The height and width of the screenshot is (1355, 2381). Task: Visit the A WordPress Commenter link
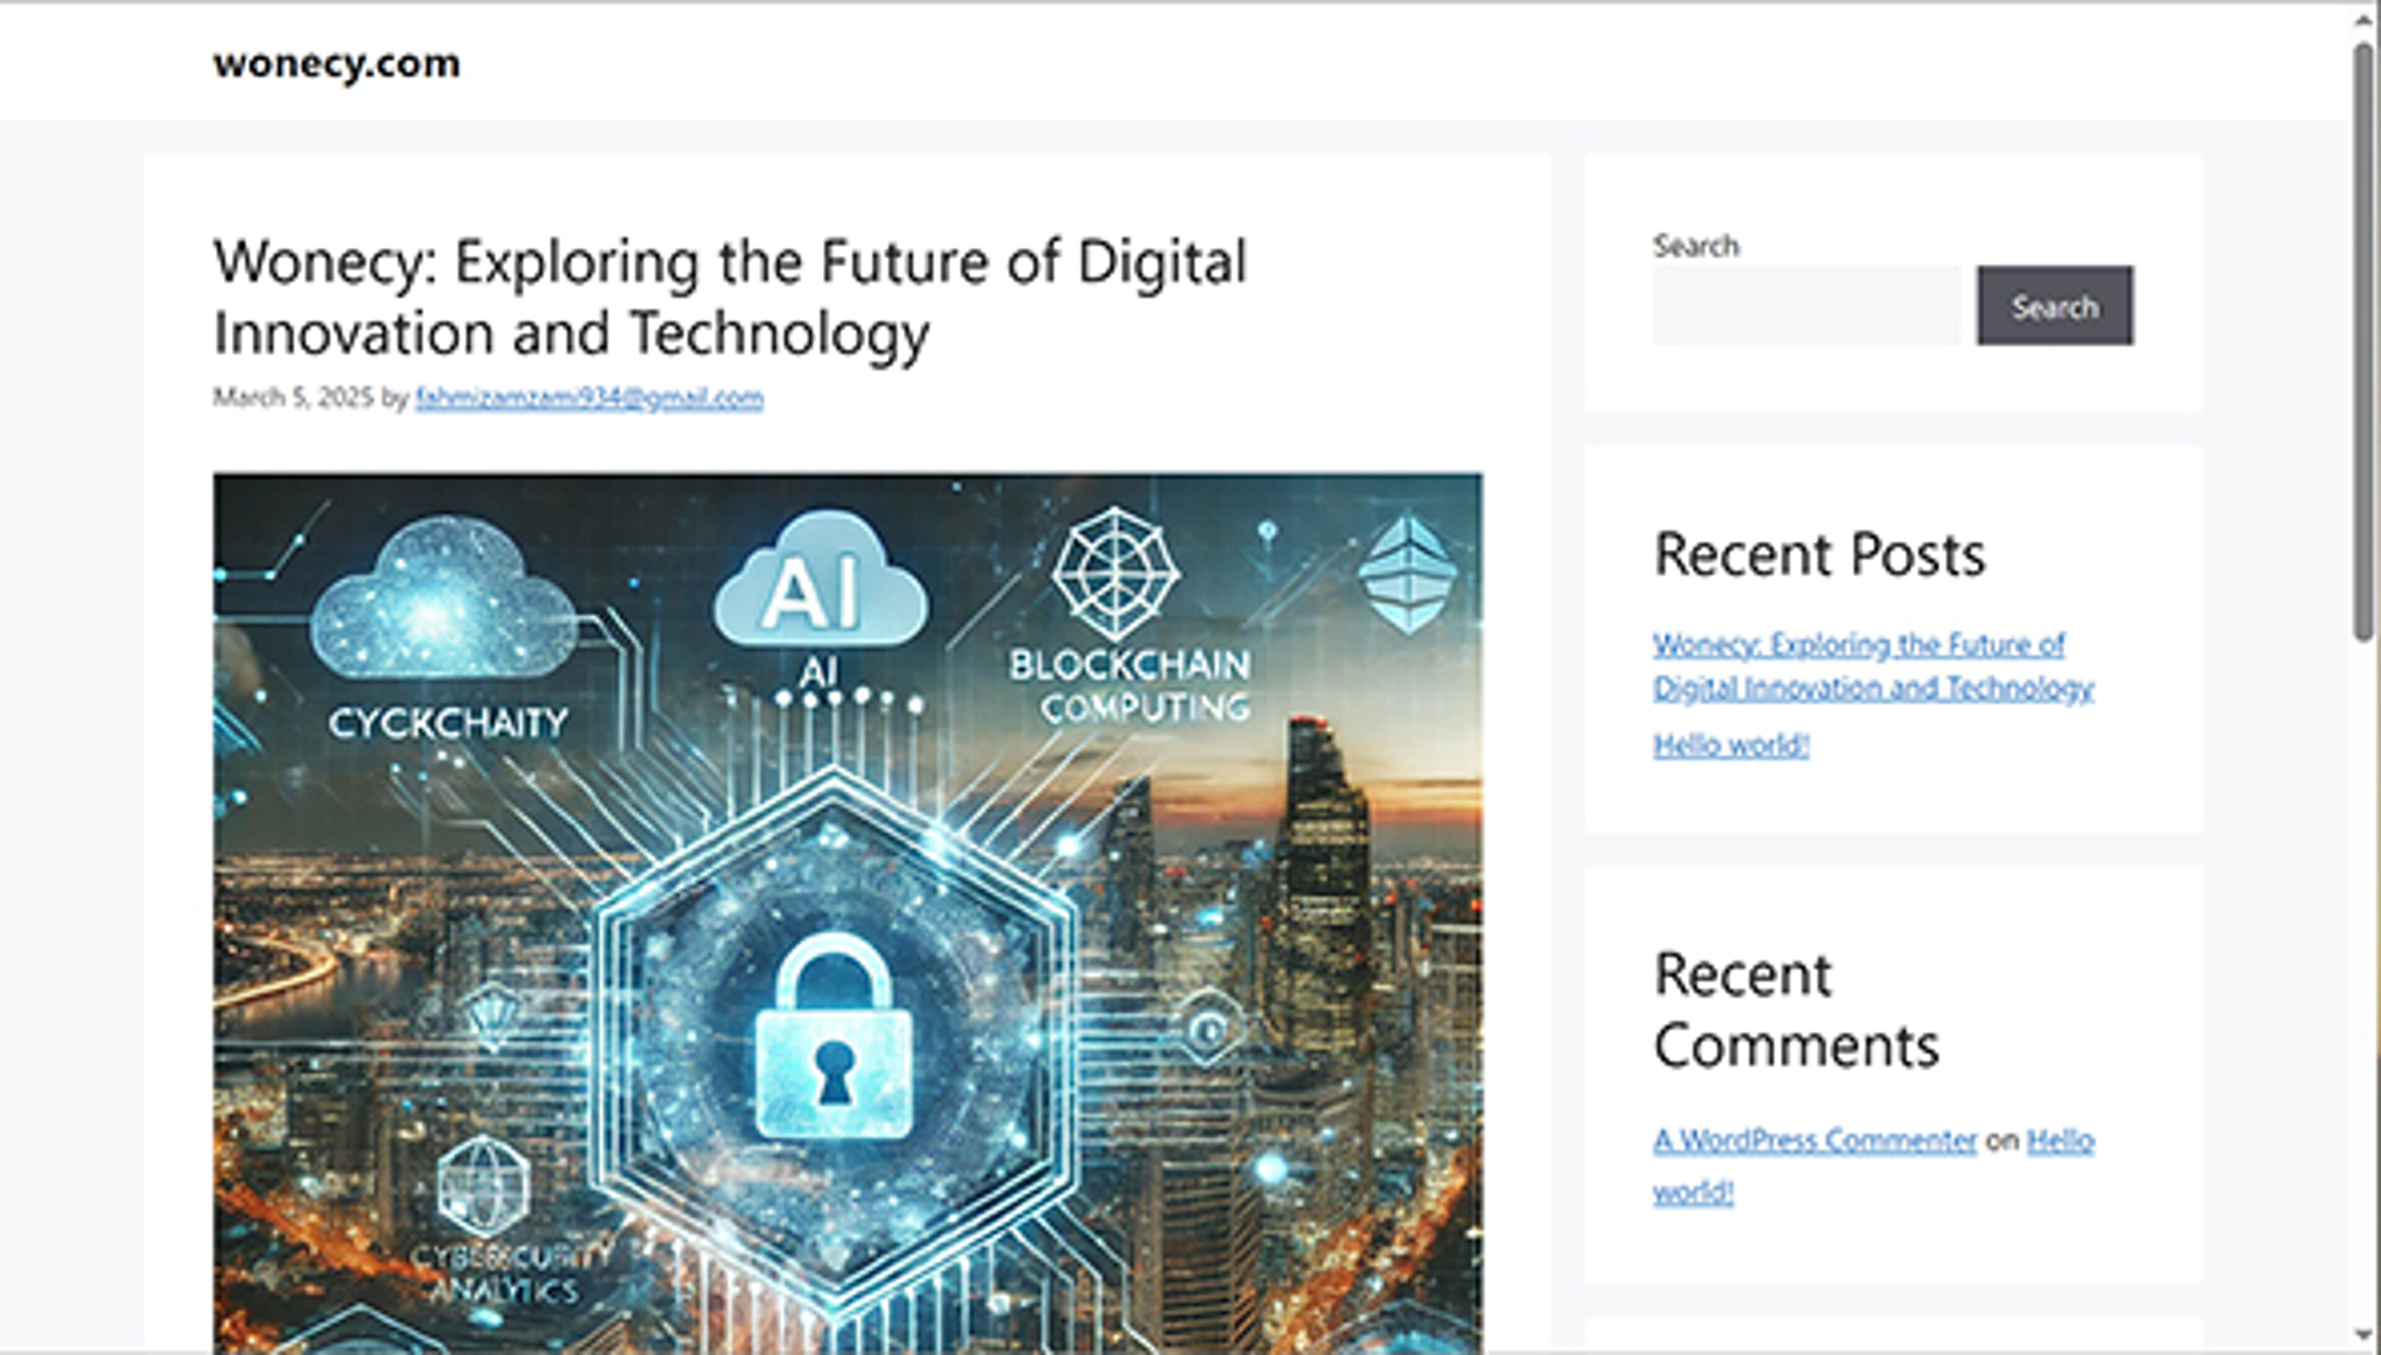tap(1814, 1140)
